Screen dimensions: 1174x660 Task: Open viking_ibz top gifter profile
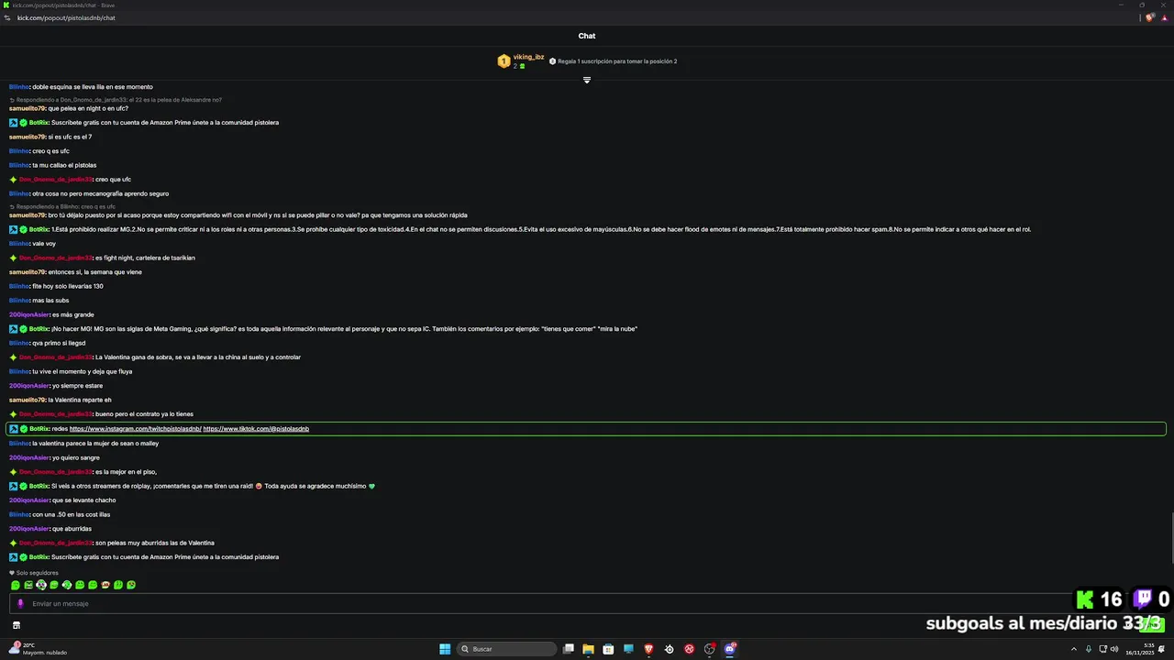click(528, 57)
